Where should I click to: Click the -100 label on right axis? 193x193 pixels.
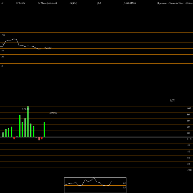point(189,170)
